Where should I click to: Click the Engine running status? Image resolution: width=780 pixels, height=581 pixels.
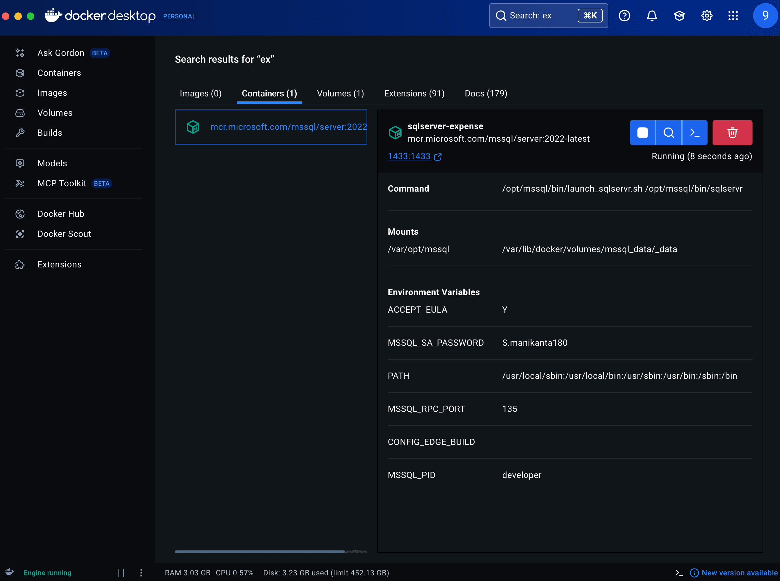(x=47, y=573)
